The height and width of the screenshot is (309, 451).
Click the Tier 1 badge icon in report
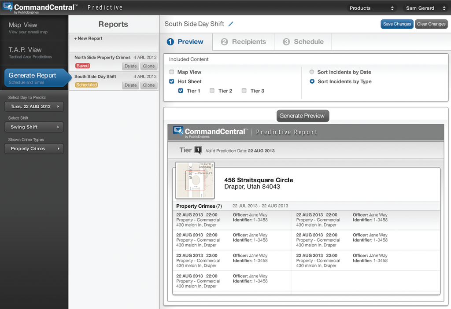pyautogui.click(x=198, y=150)
